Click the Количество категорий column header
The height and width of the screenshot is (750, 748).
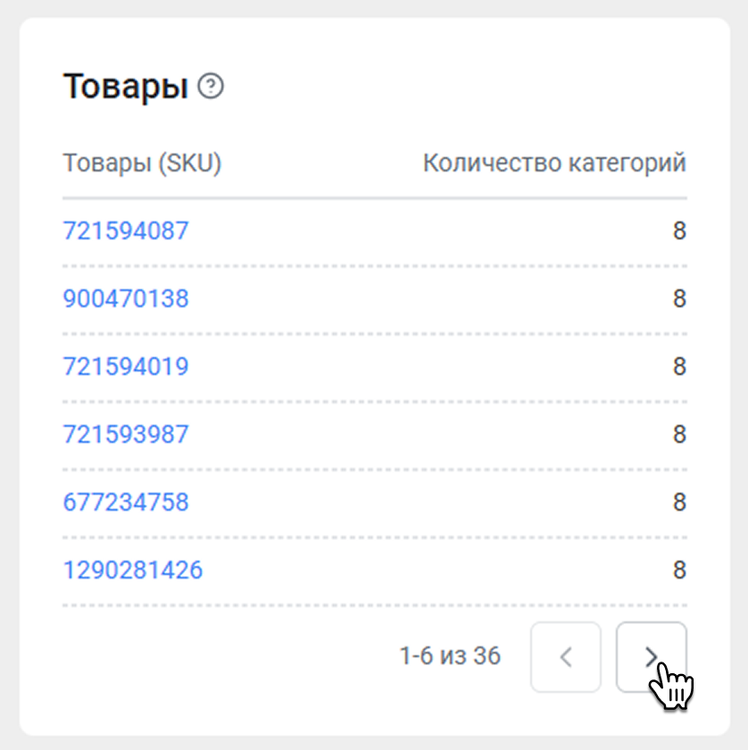(554, 163)
